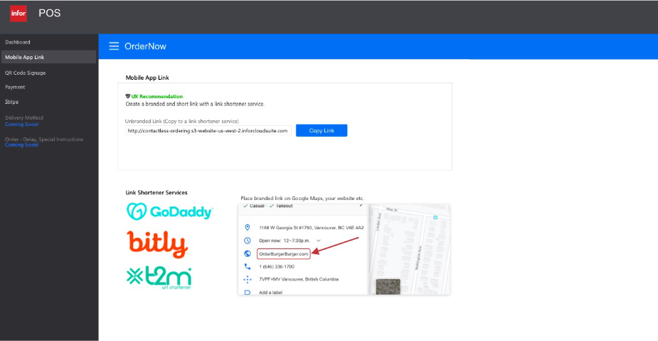Click the phone icon by 1 (646) 336-1700
The image size is (658, 341).
coord(248,266)
